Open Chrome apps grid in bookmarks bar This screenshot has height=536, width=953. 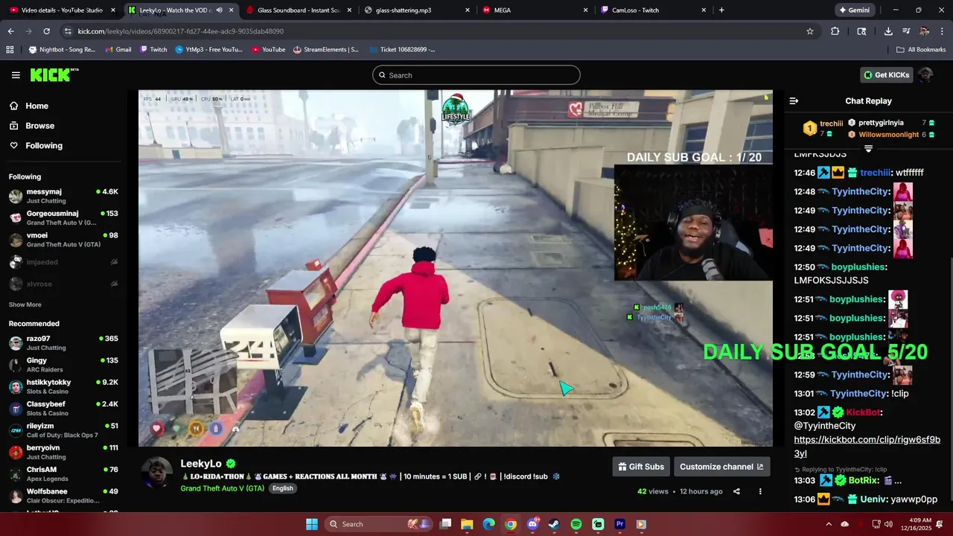(10, 50)
